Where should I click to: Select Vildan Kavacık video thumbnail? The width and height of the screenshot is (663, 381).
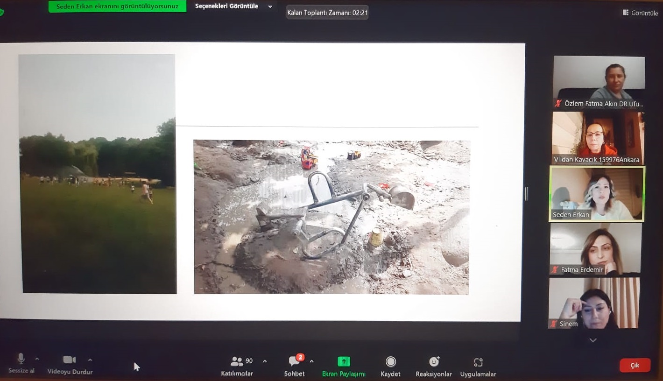598,138
